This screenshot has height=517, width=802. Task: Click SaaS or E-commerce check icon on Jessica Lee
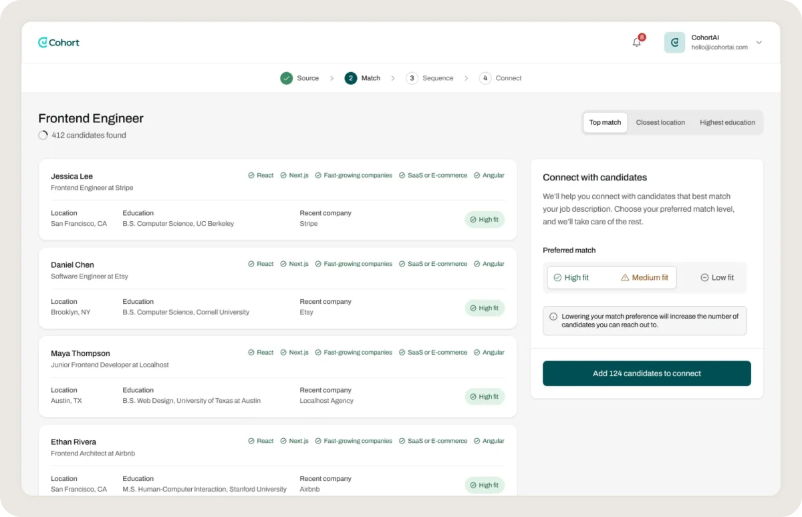pyautogui.click(x=402, y=175)
